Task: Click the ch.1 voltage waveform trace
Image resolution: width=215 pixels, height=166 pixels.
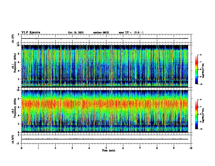Action: (x=105, y=39)
